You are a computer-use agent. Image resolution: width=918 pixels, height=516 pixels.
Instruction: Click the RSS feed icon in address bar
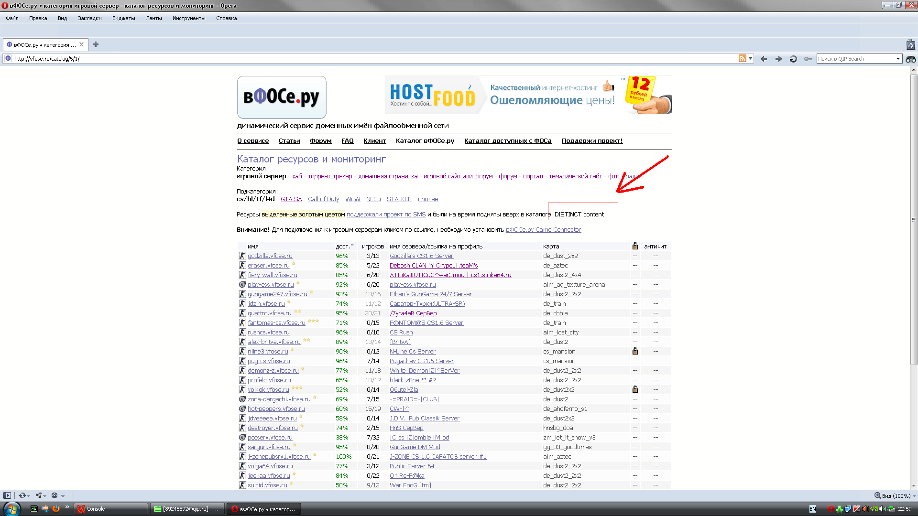point(742,59)
